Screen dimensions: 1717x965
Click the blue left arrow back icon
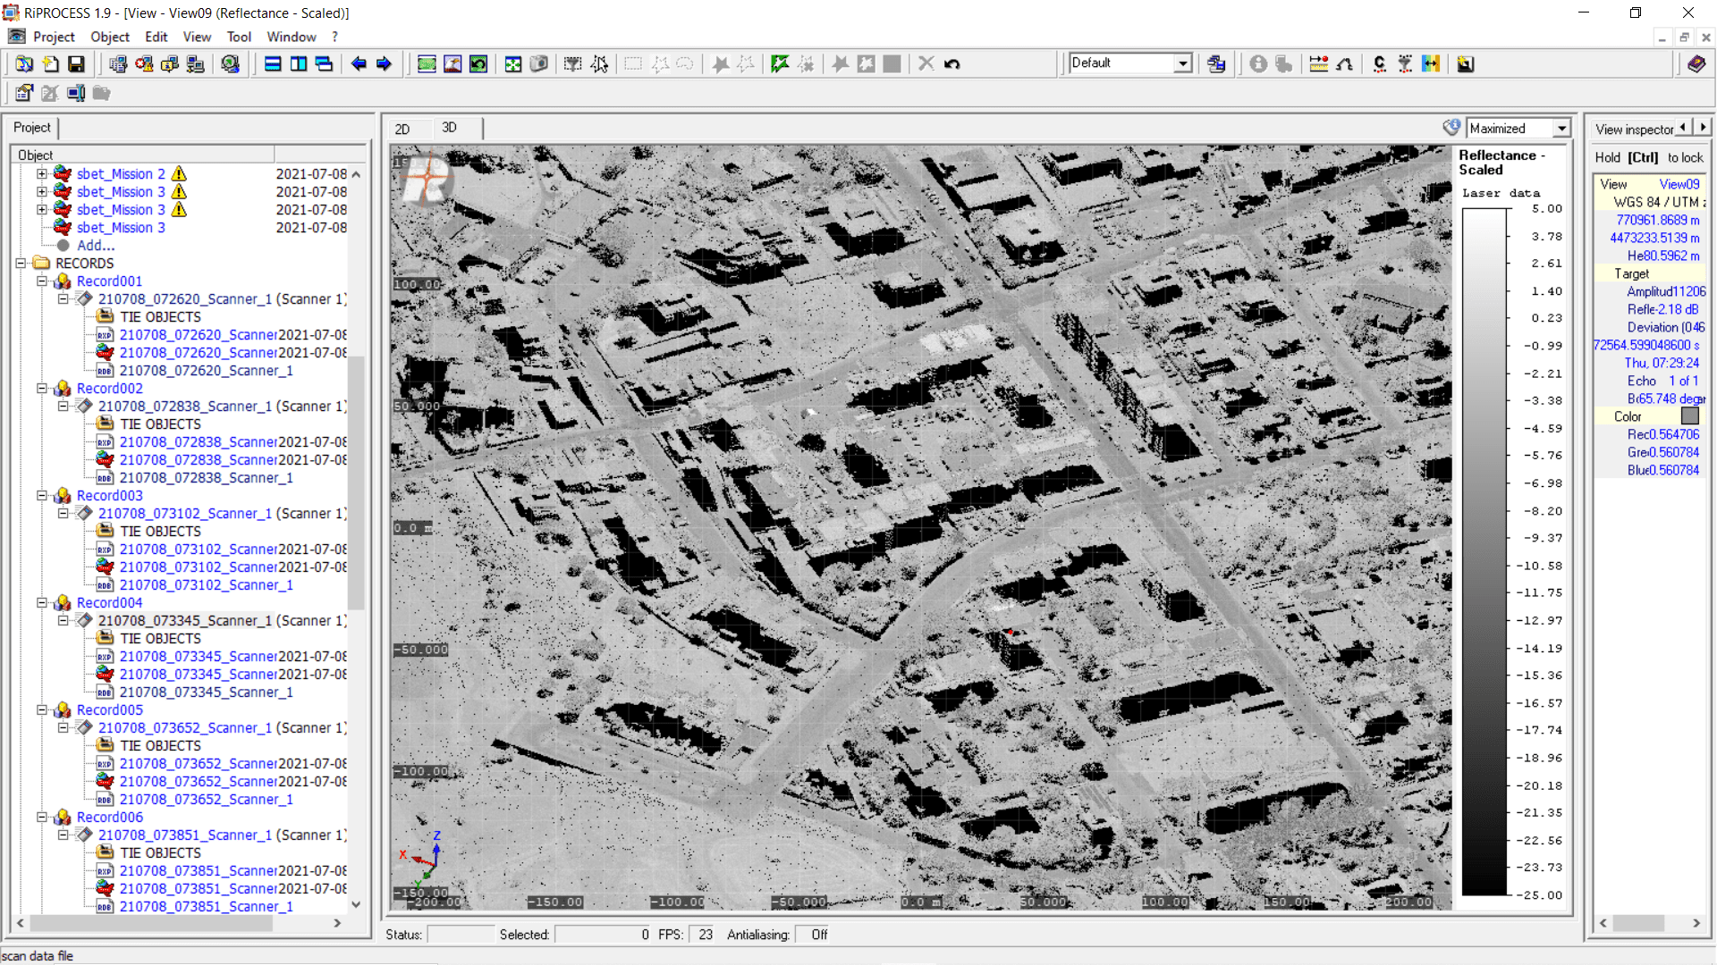pyautogui.click(x=359, y=64)
